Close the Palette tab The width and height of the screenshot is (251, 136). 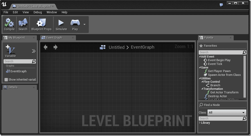click(x=230, y=38)
